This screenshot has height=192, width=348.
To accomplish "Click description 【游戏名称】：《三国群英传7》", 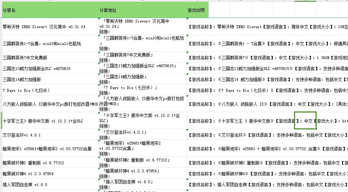I will tap(268, 57).
